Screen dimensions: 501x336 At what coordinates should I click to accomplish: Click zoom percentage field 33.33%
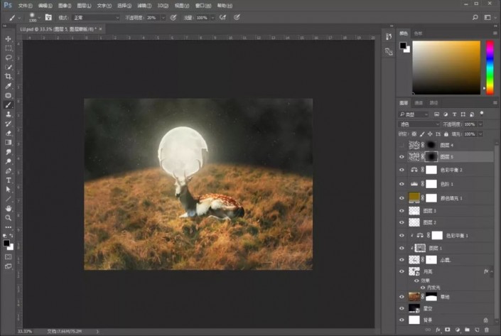(25, 332)
